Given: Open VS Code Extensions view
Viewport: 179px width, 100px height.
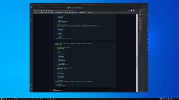Looking at the screenshot, I should point(31,21).
